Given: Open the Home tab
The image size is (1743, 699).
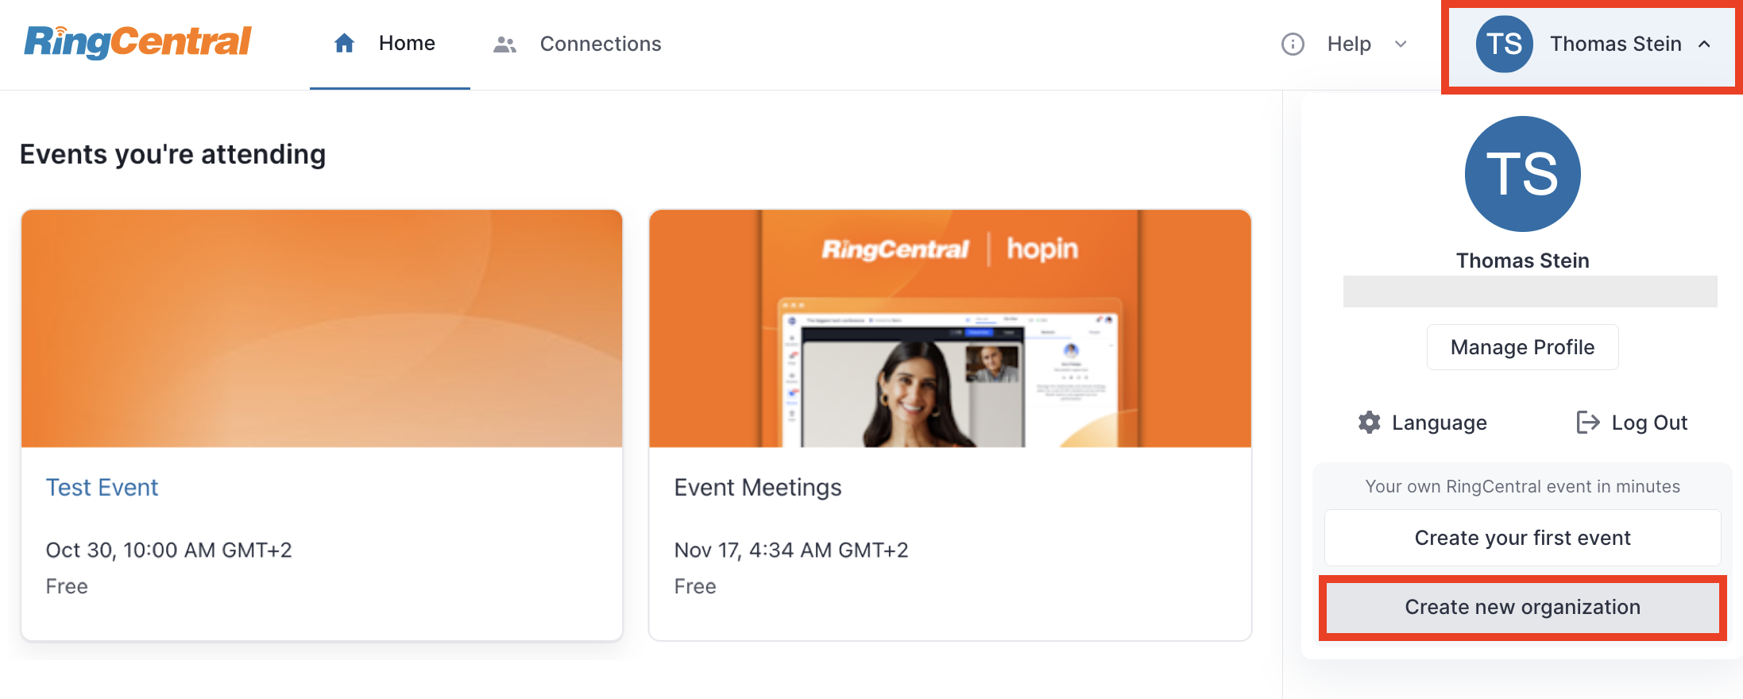Looking at the screenshot, I should 389,44.
